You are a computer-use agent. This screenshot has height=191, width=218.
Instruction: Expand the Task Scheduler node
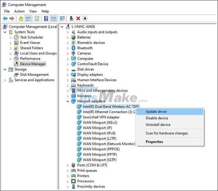[x=10, y=38]
